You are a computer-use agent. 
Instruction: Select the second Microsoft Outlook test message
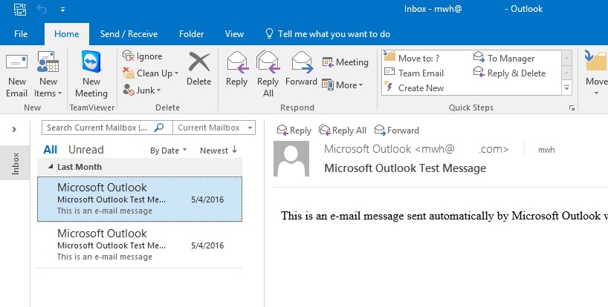click(x=140, y=245)
